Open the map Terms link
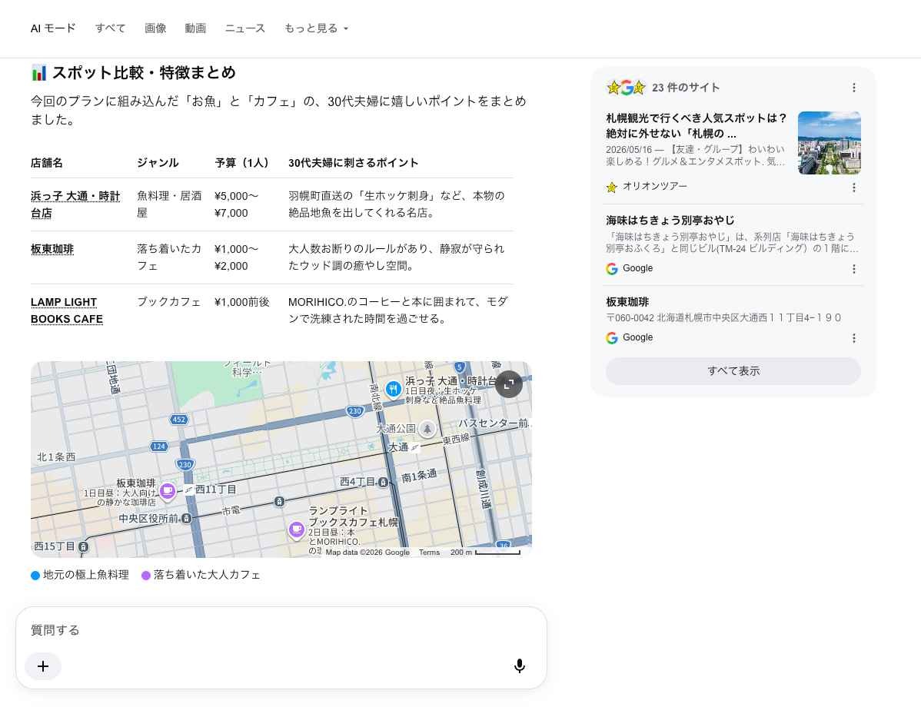The height and width of the screenshot is (707, 921). click(x=430, y=553)
